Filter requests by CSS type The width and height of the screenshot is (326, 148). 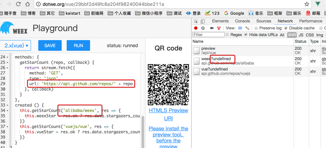pyautogui.click(x=310, y=35)
